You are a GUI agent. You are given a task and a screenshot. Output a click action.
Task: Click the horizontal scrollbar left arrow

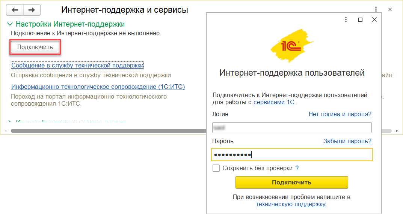click(x=6, y=131)
